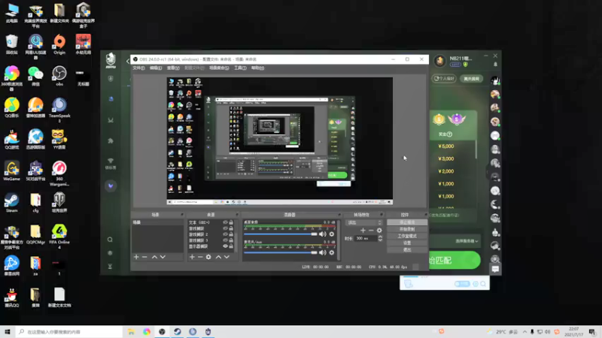
Task: Open 麦克风/Aux mixer settings gear
Action: point(332,252)
